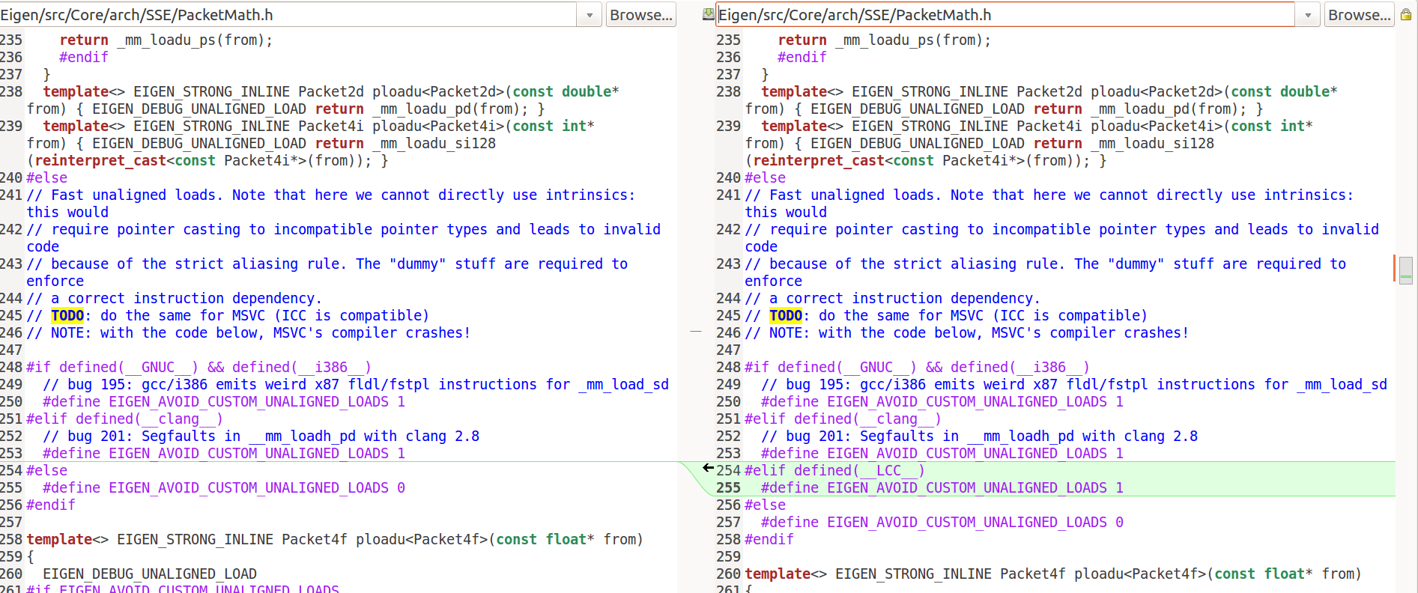
Task: Click 'return _mm_loadu_ps(from);' in right pane
Action: point(885,40)
